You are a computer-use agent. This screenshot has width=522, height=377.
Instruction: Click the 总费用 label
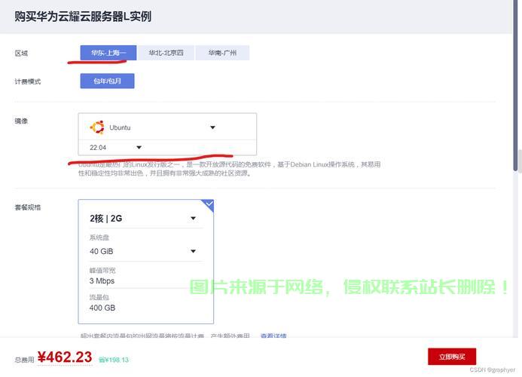pyautogui.click(x=24, y=360)
